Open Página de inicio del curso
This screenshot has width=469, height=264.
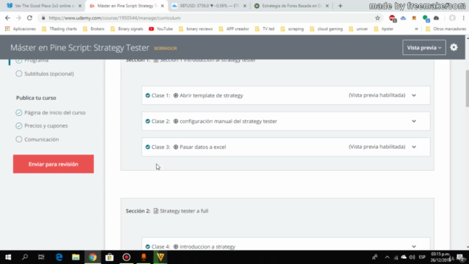click(55, 112)
